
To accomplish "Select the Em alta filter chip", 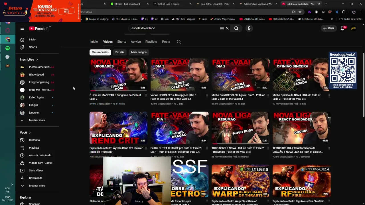I will pos(120,52).
